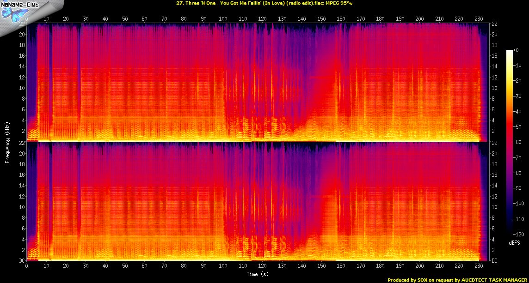
Task: Click the 150 tick on the top time axis
Action: [x=321, y=19]
